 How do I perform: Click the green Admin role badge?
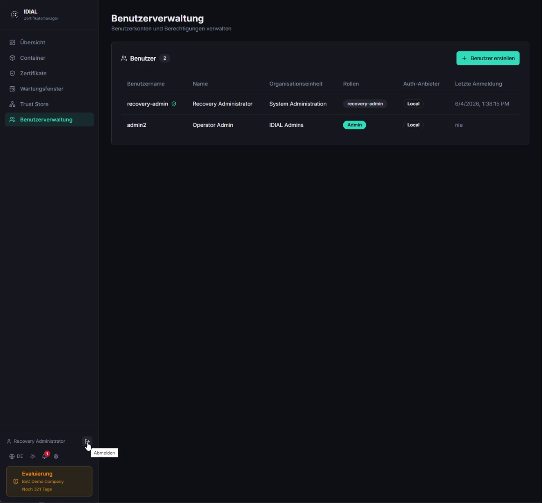tap(354, 125)
